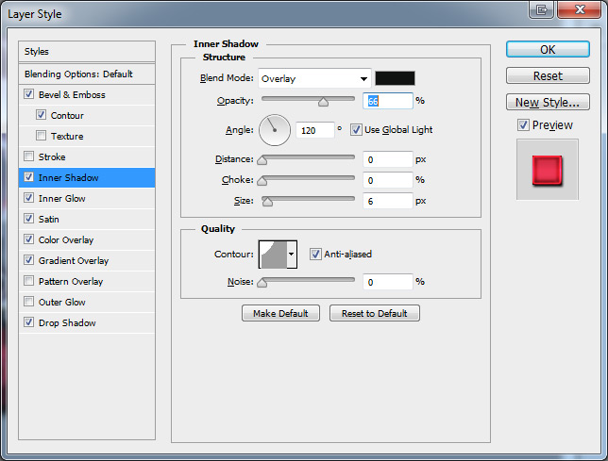The image size is (608, 461).
Task: Select Drop Shadow in styles list
Action: point(66,322)
